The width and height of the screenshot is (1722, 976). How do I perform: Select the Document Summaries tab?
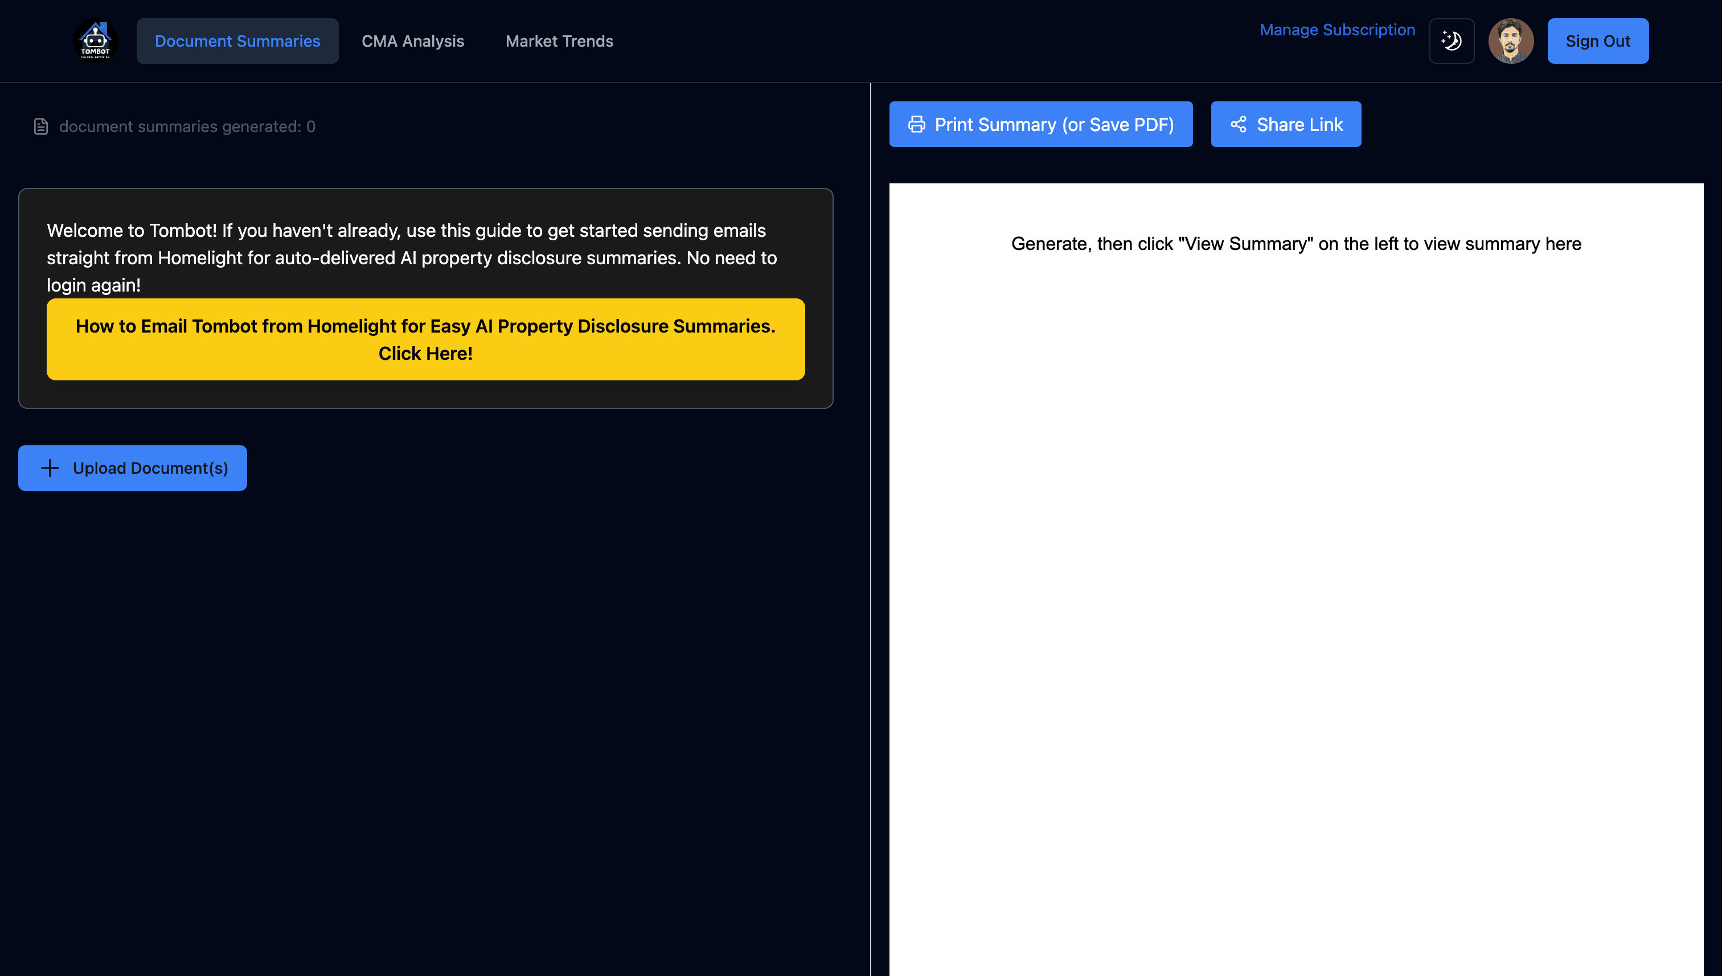point(237,41)
